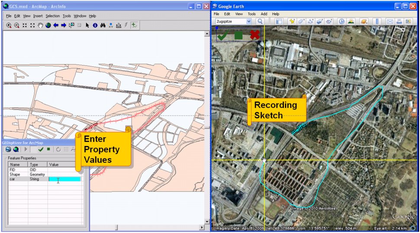Cancel sketch with red X overlay

click(255, 35)
